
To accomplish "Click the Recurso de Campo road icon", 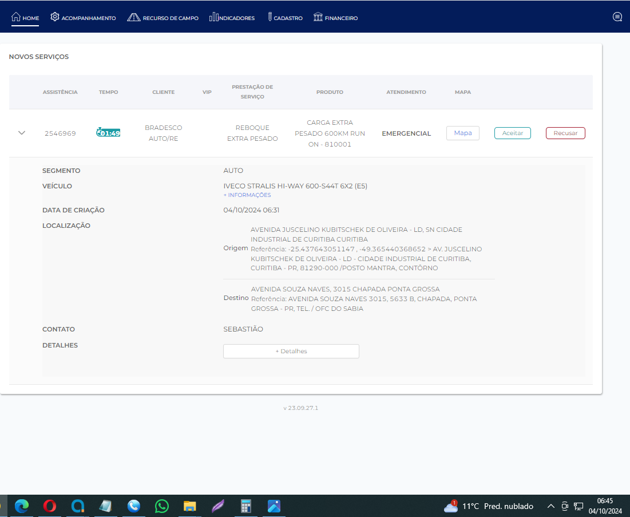I will 133,17.
